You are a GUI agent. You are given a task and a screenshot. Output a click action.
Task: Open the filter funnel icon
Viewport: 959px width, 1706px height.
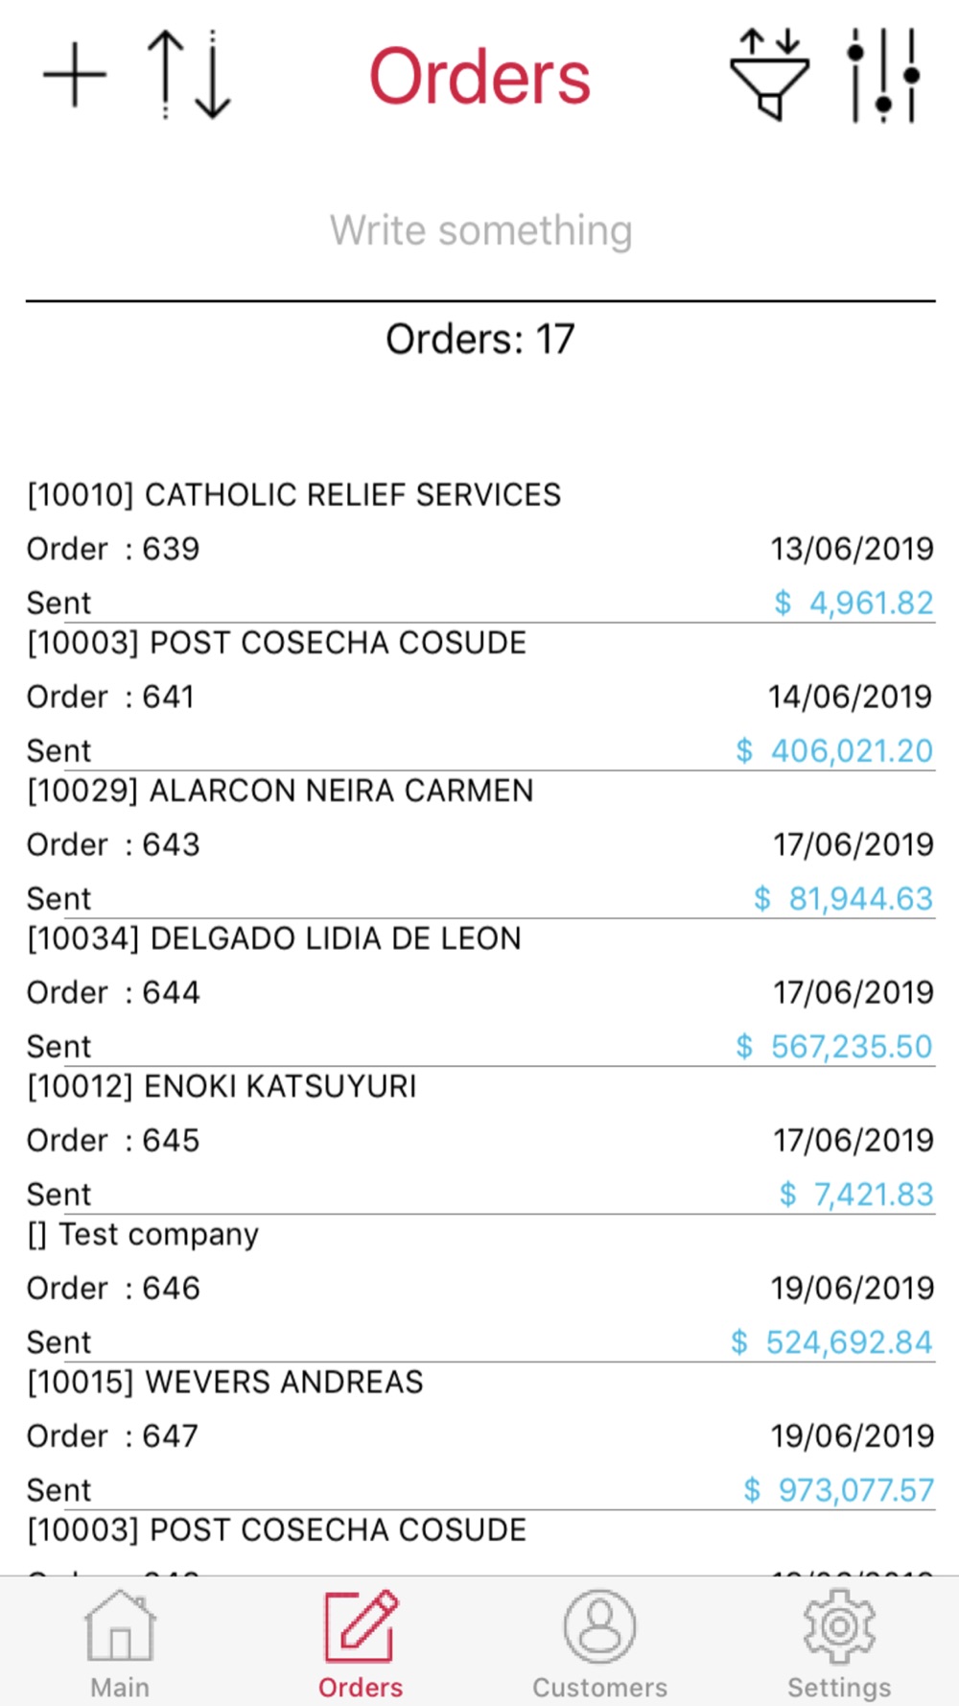pyautogui.click(x=769, y=75)
